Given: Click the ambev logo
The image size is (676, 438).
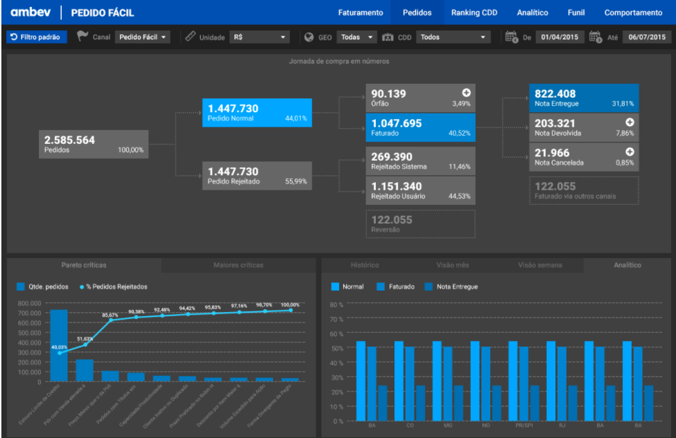Looking at the screenshot, I should (31, 12).
